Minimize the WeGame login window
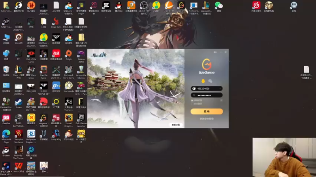316x177 pixels. click(x=221, y=52)
